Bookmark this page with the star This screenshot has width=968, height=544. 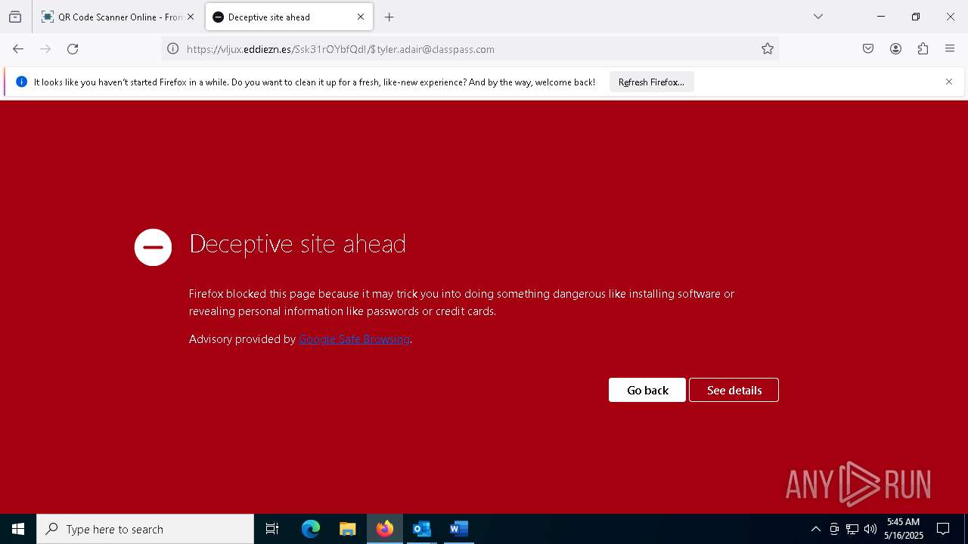[x=768, y=49]
